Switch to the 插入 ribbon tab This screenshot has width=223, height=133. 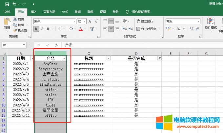click(x=33, y=12)
